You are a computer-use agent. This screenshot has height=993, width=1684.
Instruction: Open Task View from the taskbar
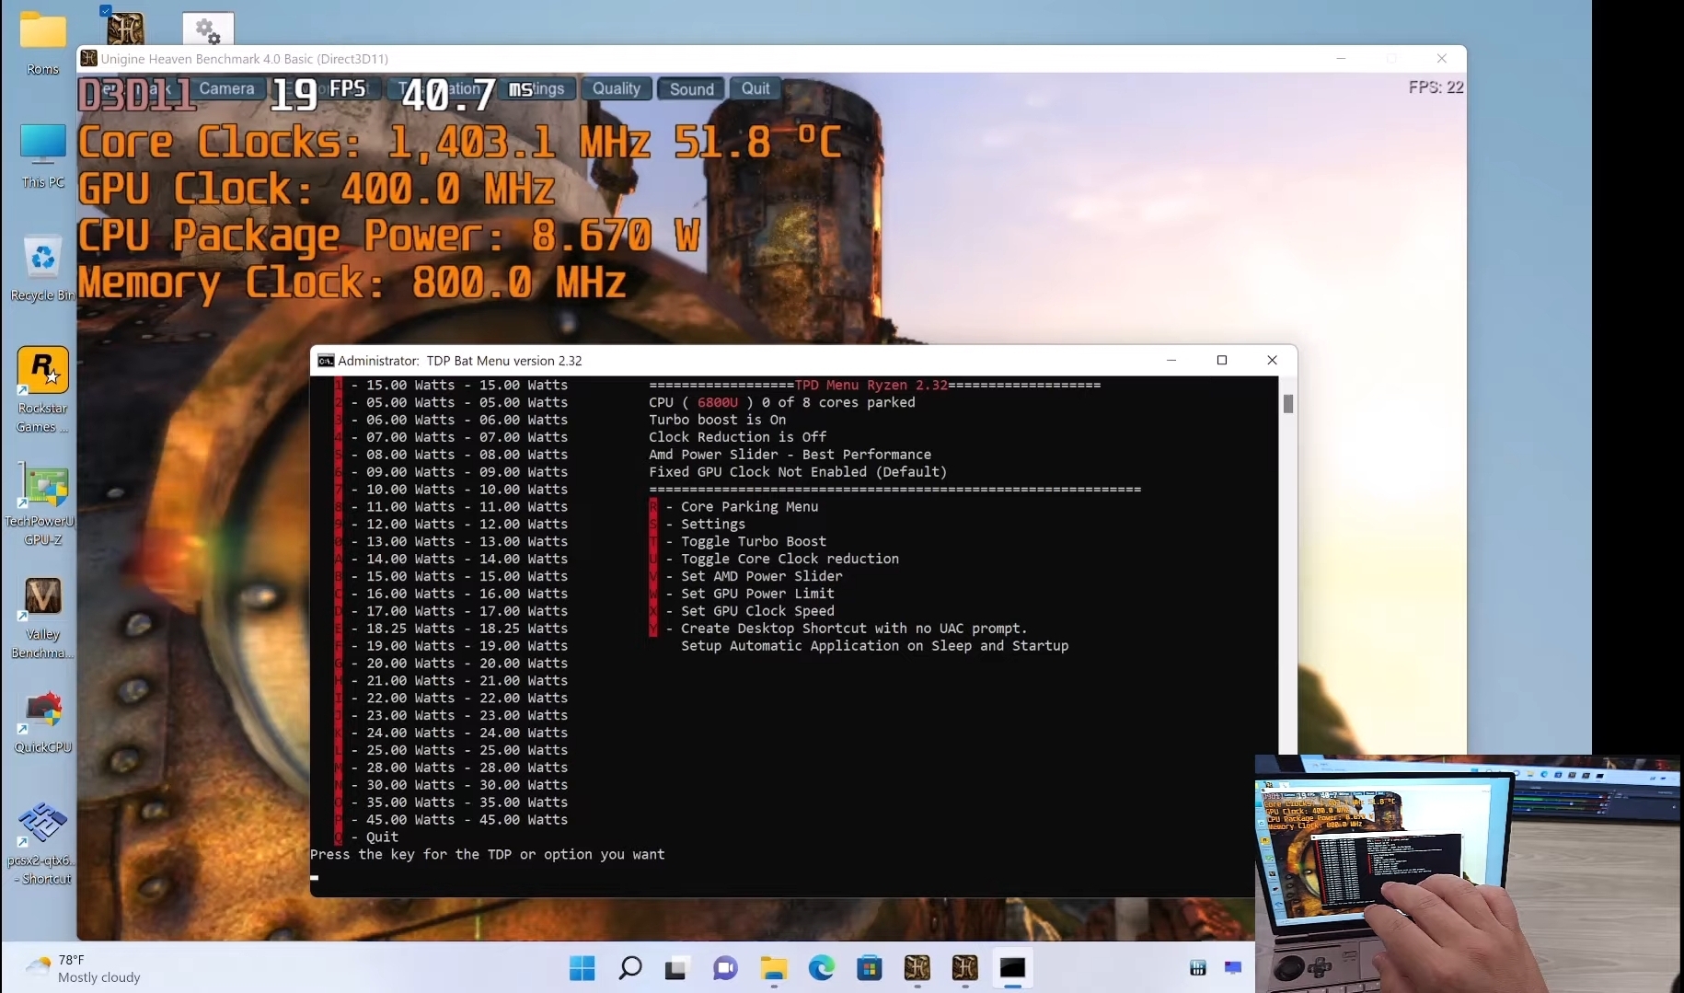[677, 967]
